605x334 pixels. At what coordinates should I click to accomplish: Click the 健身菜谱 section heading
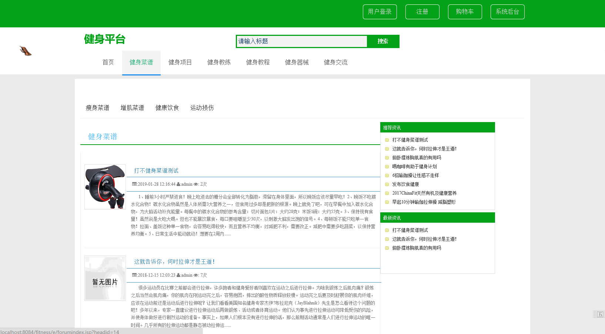click(103, 136)
